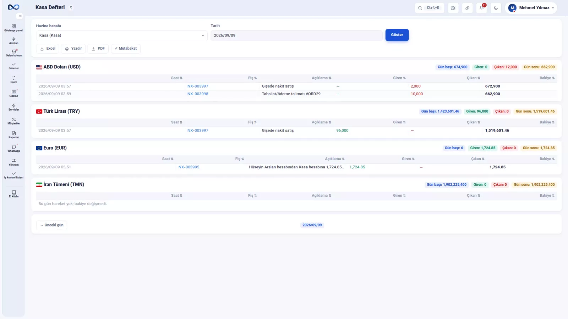Image resolution: width=568 pixels, height=319 pixels.
Task: Export ledger to Excel
Action: pos(48,49)
